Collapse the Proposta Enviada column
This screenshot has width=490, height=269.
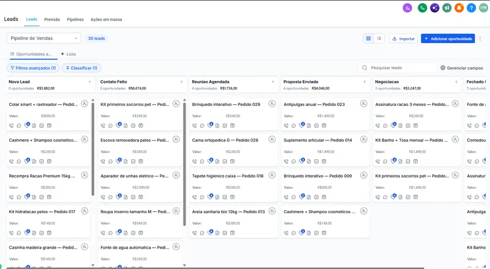pyautogui.click(x=364, y=82)
